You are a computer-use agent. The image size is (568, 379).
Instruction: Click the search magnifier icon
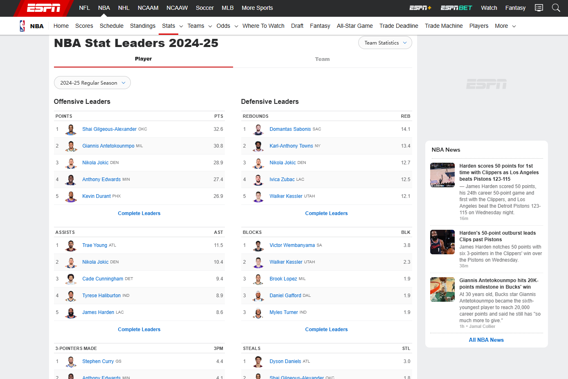556,8
